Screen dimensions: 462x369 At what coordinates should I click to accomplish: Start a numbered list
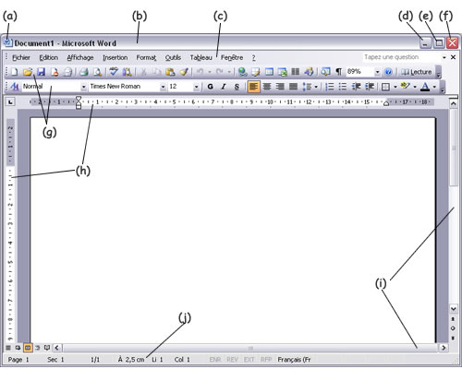(x=330, y=87)
